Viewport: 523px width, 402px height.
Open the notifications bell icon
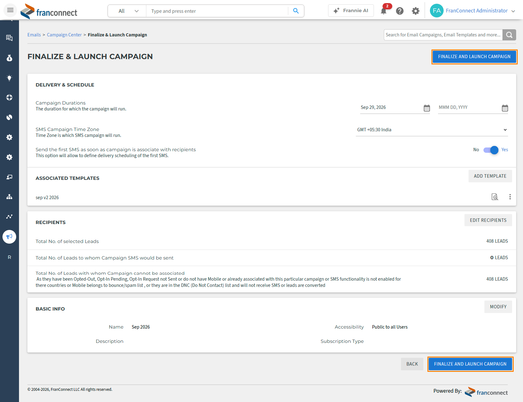[x=384, y=11]
